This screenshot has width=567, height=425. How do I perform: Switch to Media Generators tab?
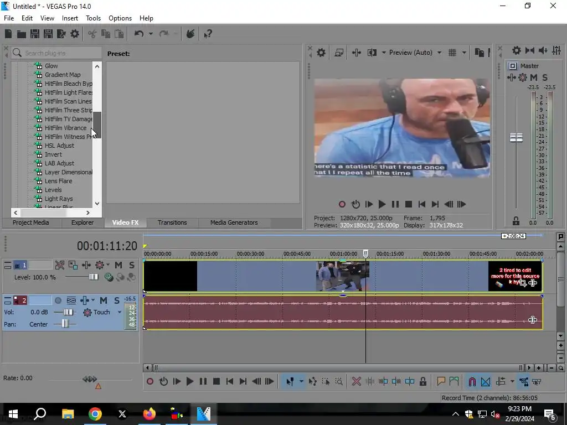pos(234,222)
